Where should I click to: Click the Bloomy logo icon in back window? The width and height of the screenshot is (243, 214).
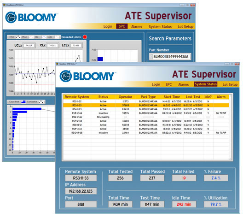pos(11,17)
